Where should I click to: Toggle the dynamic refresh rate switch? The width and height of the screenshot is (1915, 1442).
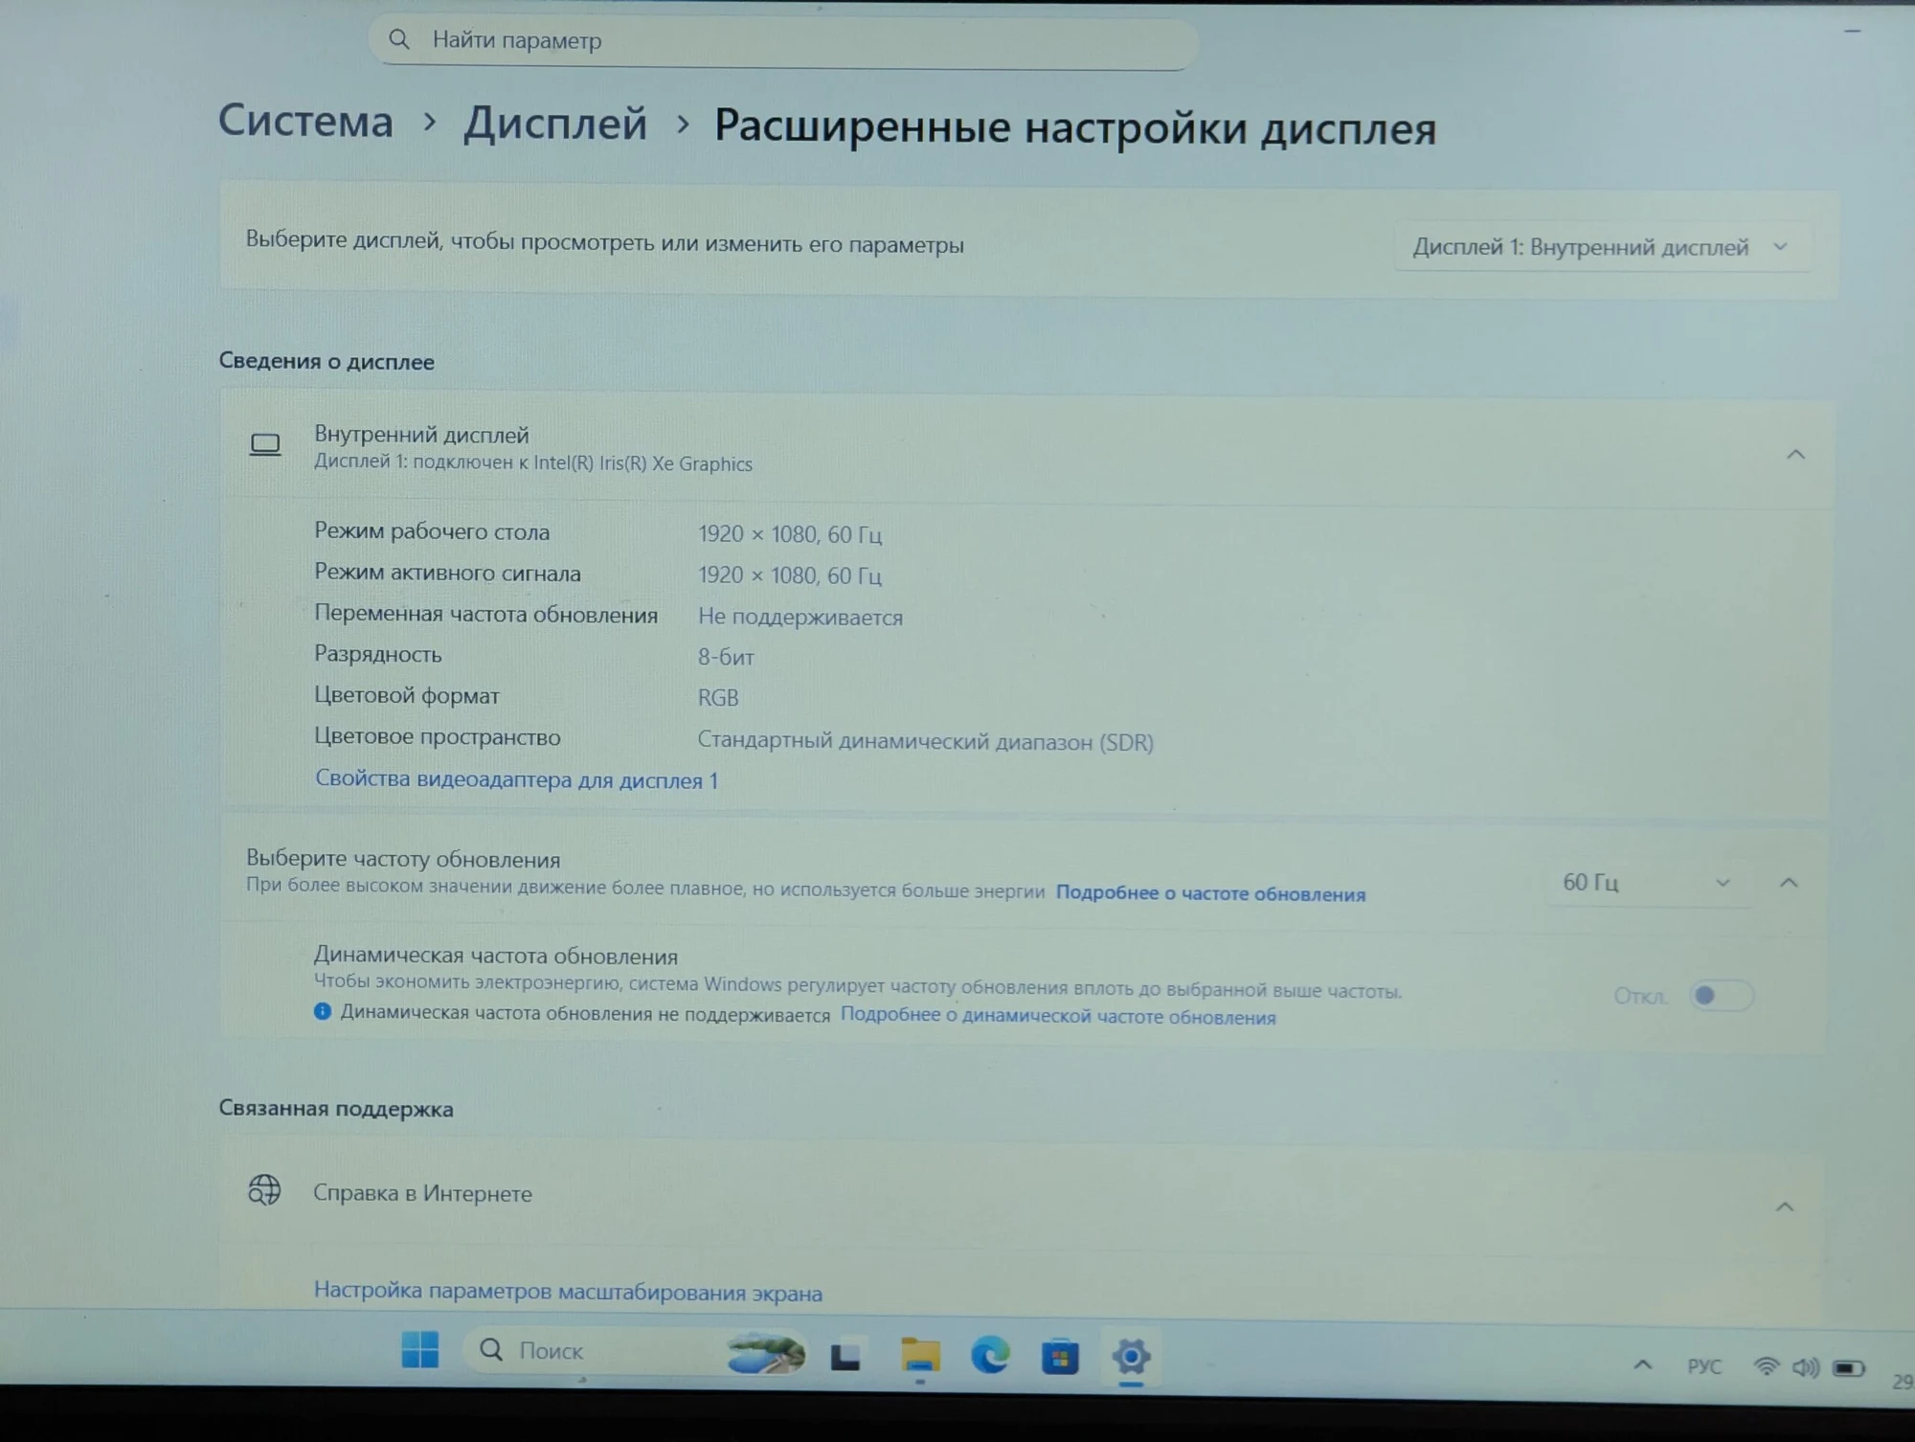(x=1721, y=996)
